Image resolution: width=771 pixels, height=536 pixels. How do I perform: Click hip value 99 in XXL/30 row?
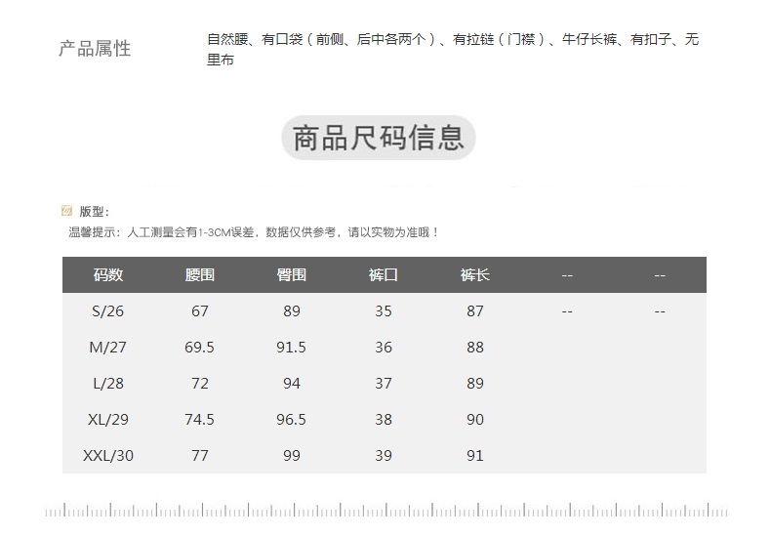pyautogui.click(x=292, y=456)
